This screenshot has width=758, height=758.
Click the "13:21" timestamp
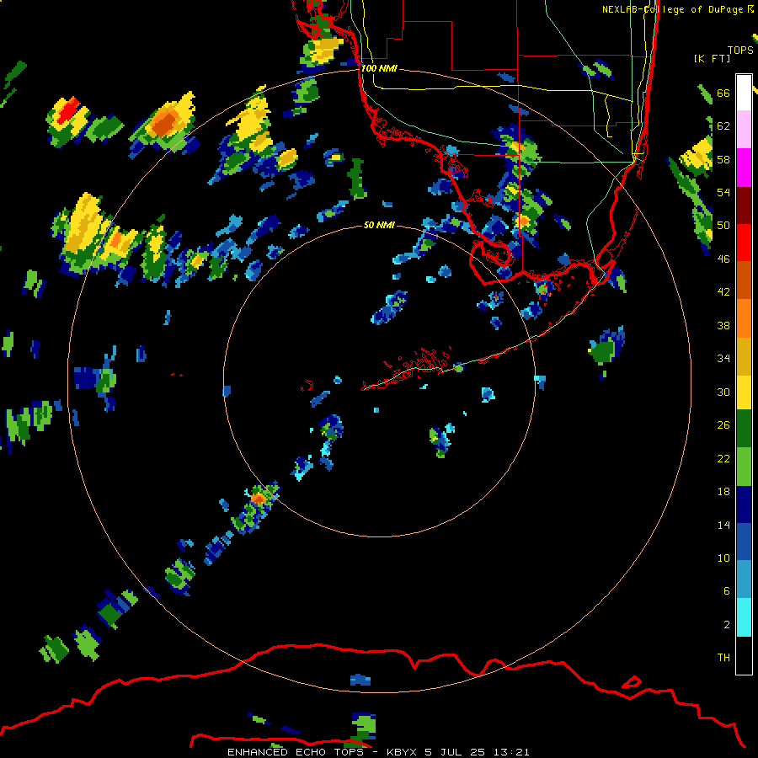click(511, 752)
